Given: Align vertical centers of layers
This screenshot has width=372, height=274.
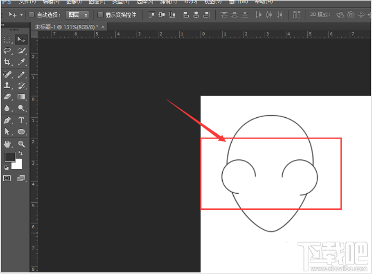Looking at the screenshot, I should pos(162,15).
